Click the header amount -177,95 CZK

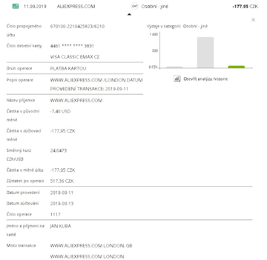tap(245, 7)
